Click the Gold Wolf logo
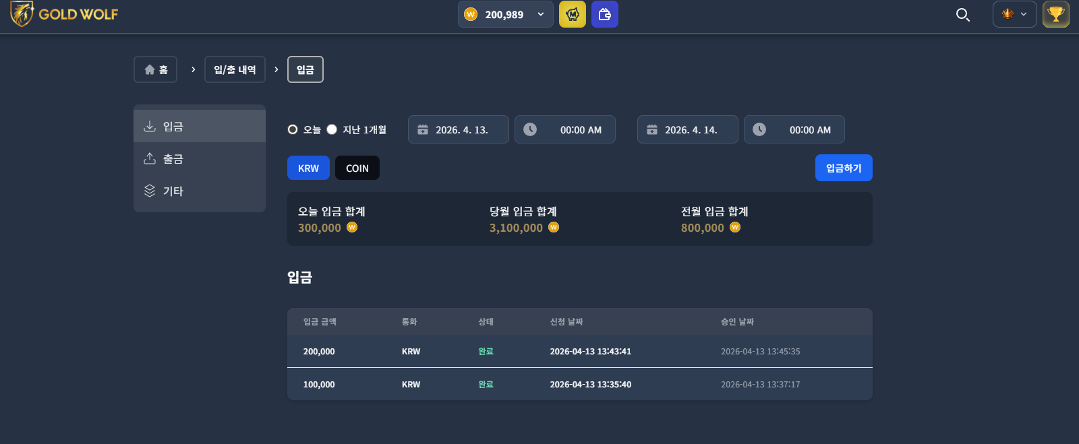 [x=64, y=14]
